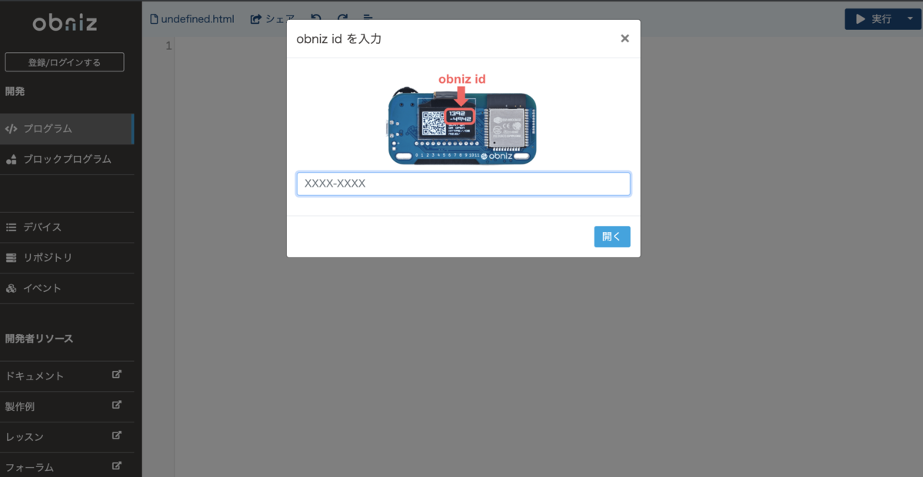Open フォーラム external link

pyautogui.click(x=117, y=465)
